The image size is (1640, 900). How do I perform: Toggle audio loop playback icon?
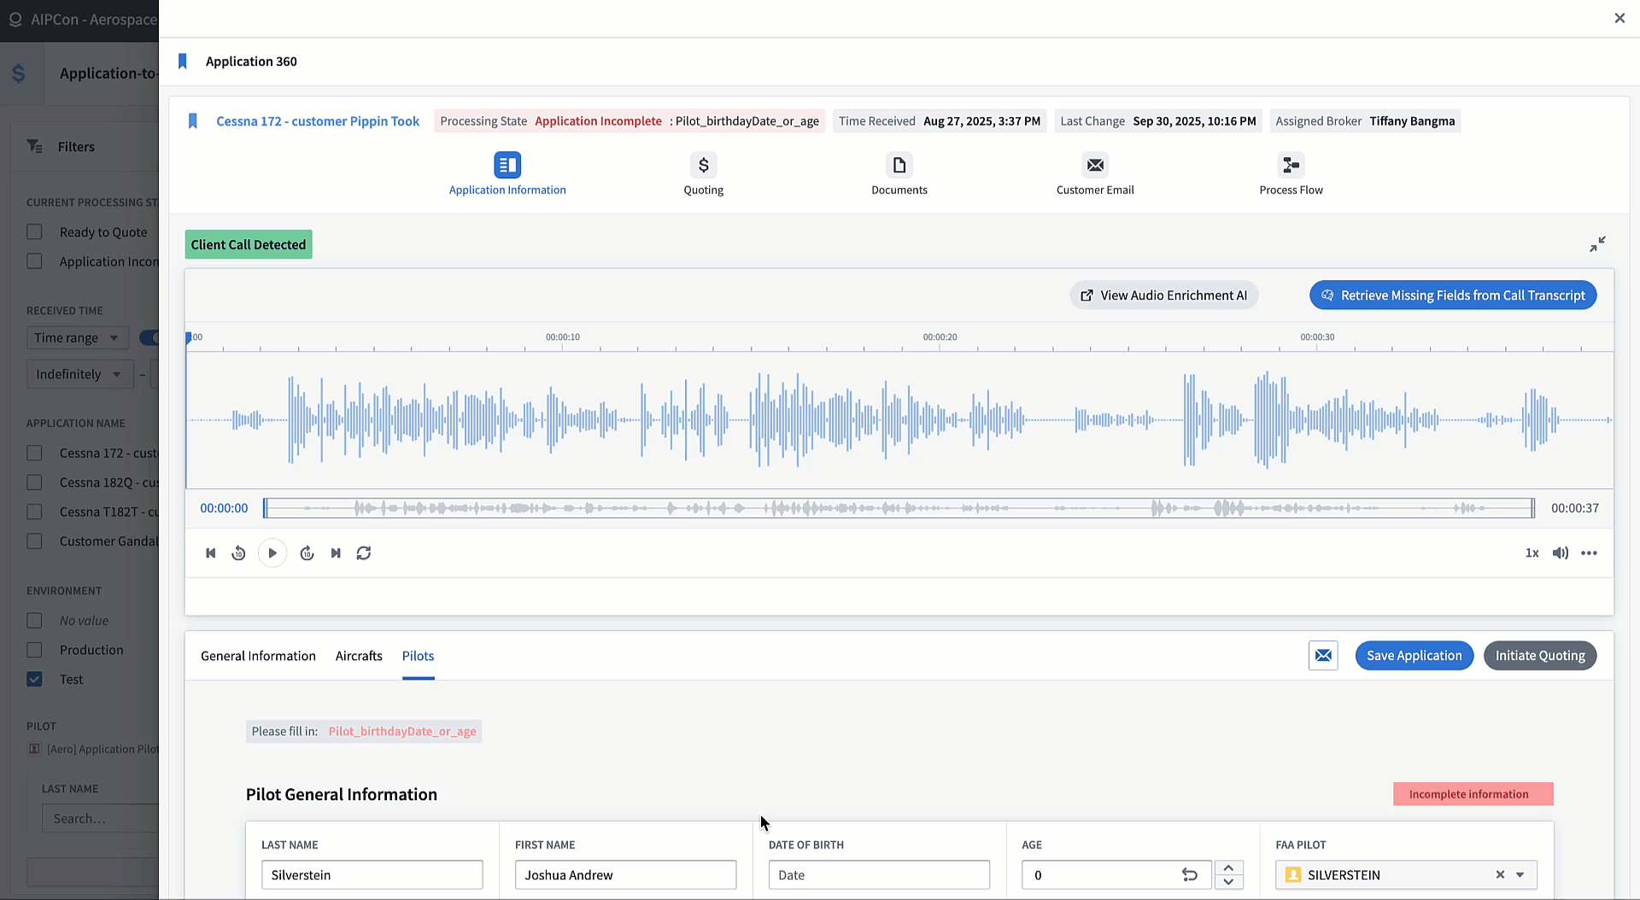(x=364, y=553)
